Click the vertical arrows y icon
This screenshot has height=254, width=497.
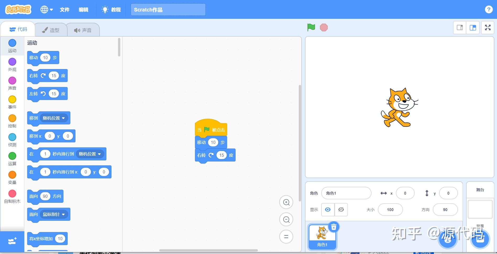pos(427,193)
